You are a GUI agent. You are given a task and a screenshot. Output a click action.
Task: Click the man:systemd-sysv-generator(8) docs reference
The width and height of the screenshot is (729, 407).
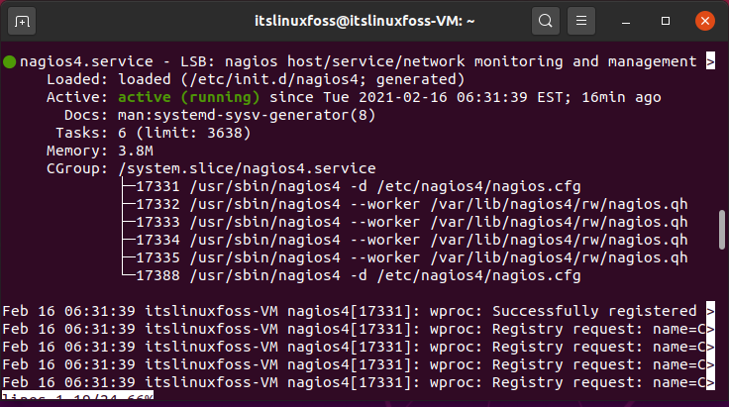point(247,115)
